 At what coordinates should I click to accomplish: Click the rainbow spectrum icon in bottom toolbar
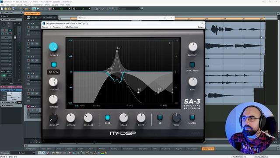coord(102,153)
